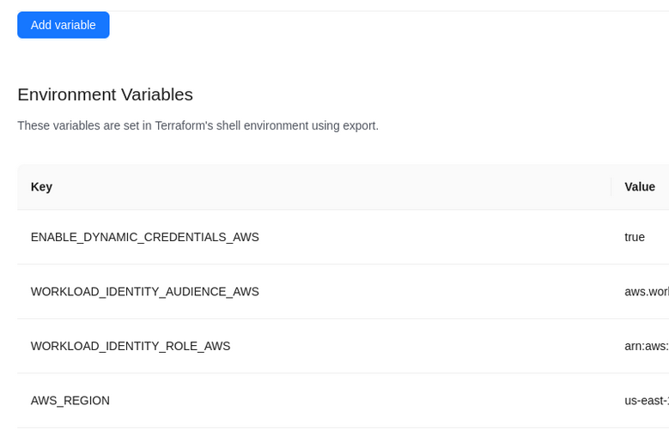Click the Add variable button
This screenshot has height=442, width=669.
[x=63, y=25]
